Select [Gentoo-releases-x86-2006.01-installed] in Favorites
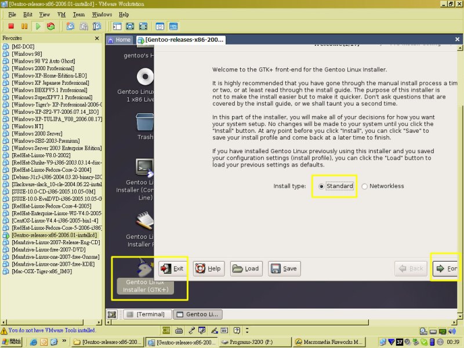Viewport: 464px width, 348px height. pos(54,235)
